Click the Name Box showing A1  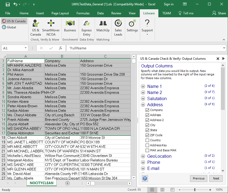12,48
